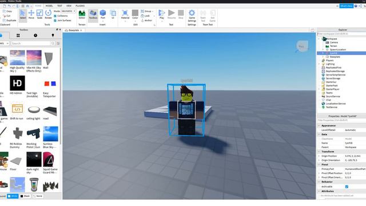The image size is (366, 206).
Task: Switch to the PLUGINS ribbon tab
Action: (x=80, y=6)
